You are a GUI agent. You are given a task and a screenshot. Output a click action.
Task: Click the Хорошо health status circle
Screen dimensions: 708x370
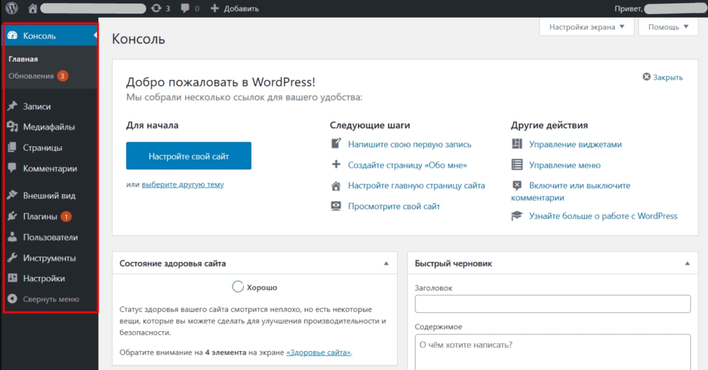click(238, 287)
